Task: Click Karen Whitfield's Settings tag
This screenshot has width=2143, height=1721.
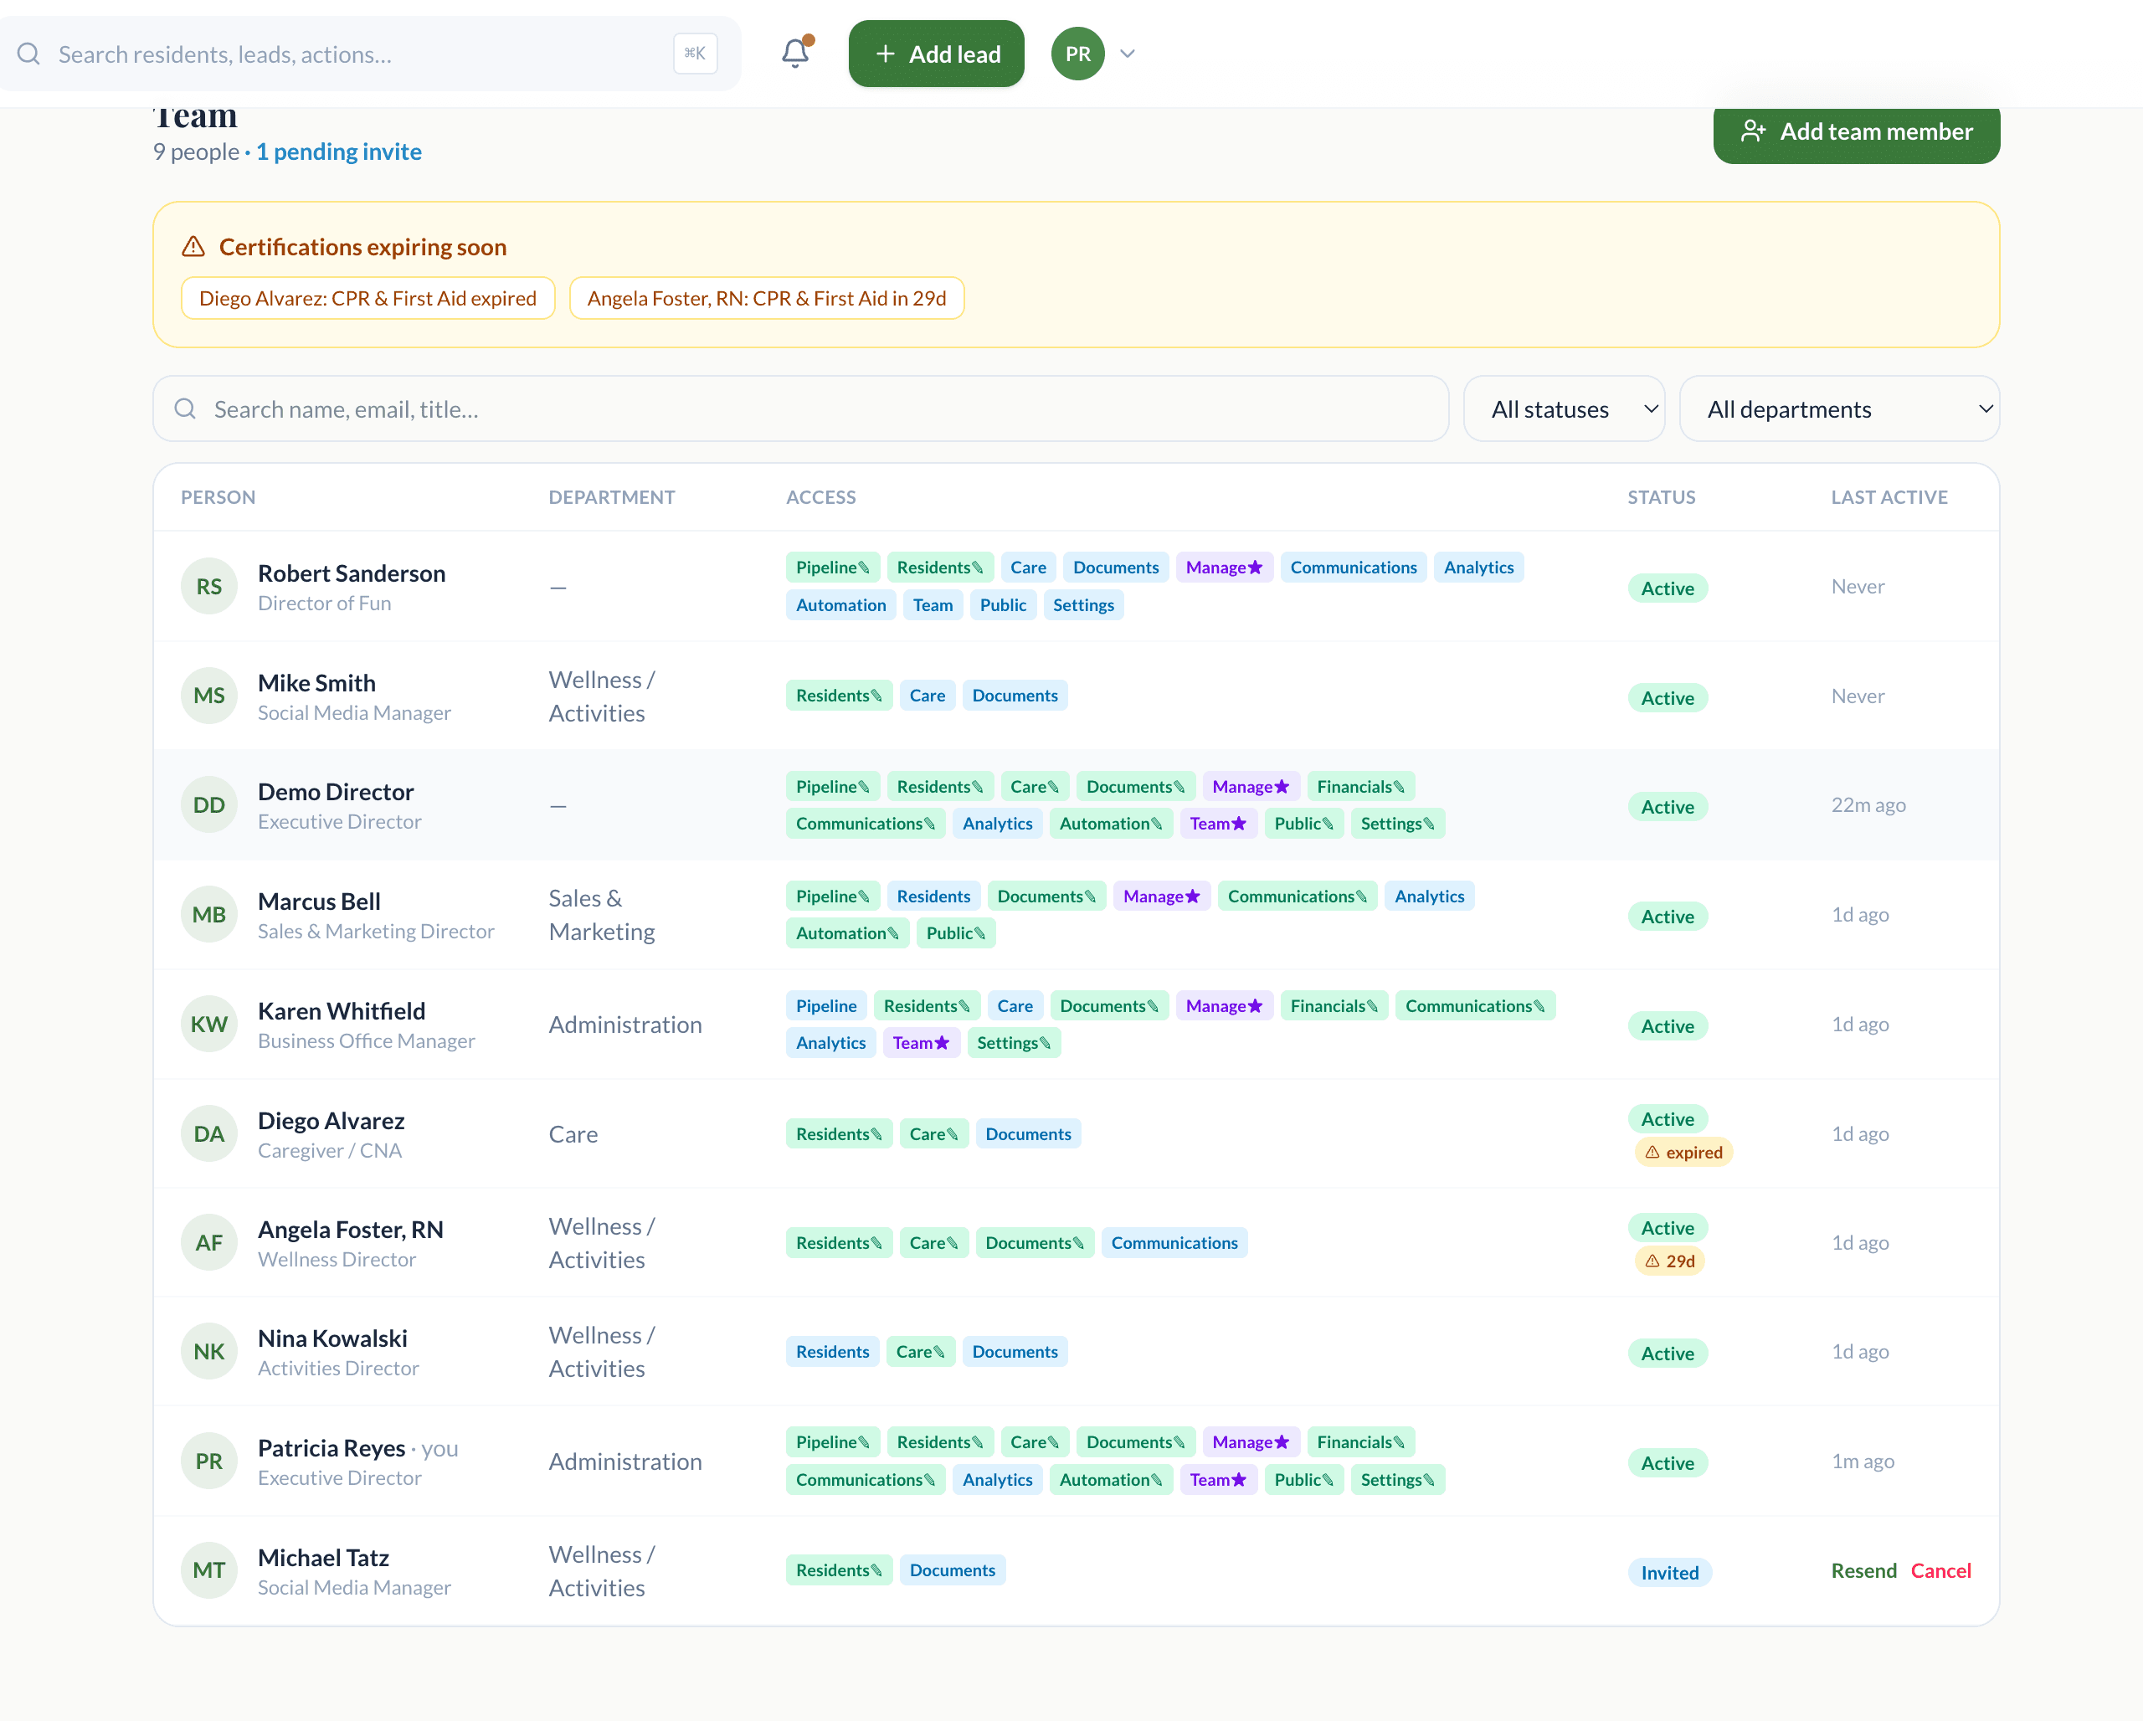Action: coord(1013,1043)
